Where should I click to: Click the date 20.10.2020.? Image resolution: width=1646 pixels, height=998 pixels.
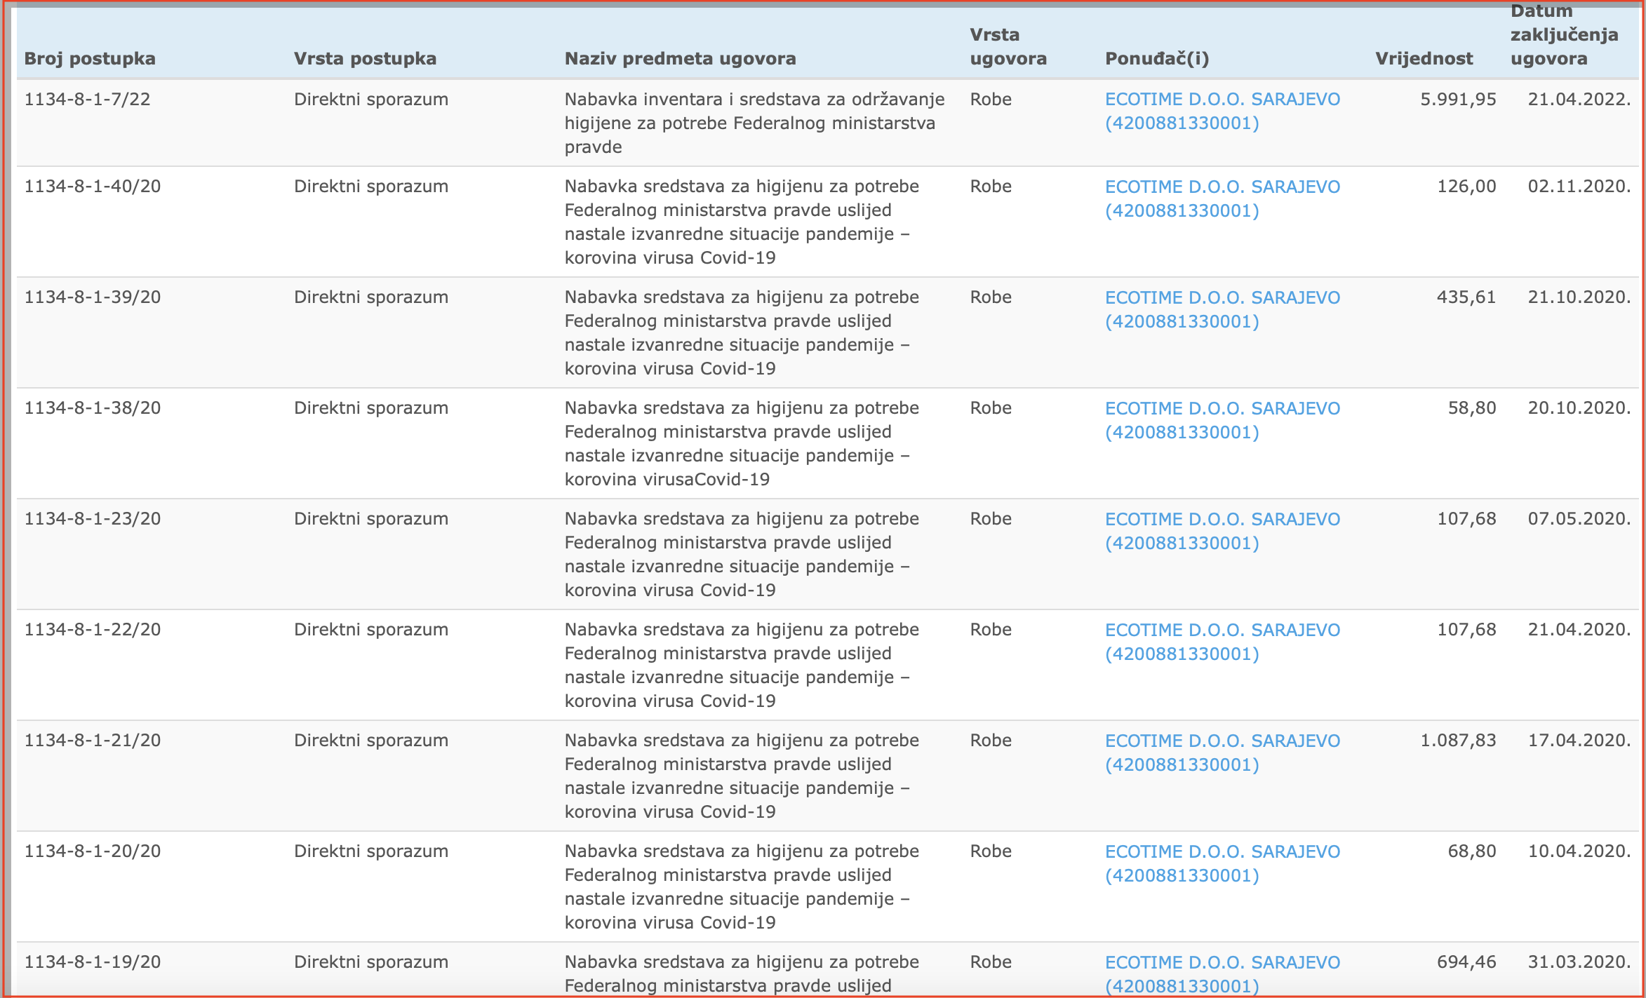(x=1579, y=409)
